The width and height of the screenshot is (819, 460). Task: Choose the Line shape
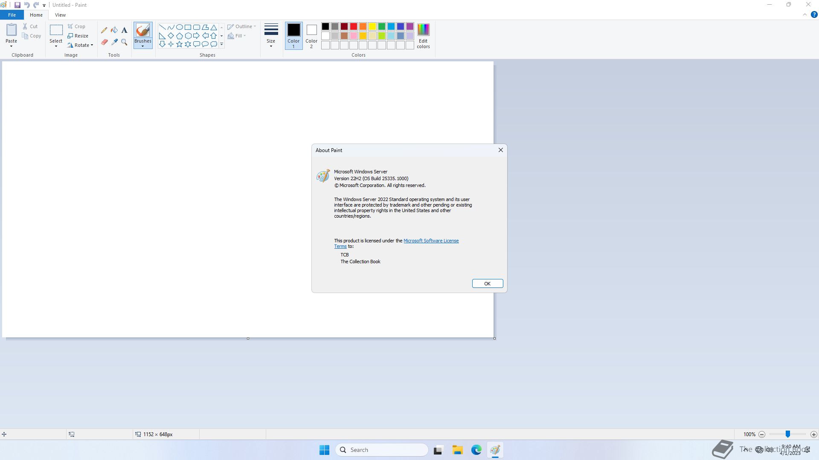[162, 27]
